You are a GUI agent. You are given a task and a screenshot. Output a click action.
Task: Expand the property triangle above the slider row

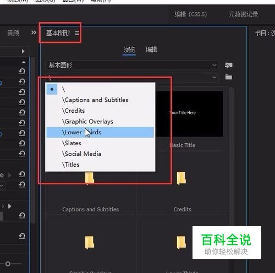9,206
